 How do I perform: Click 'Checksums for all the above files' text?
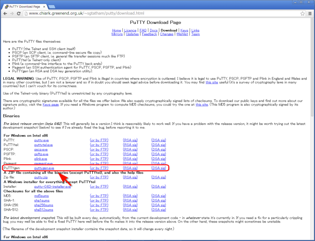pyautogui.click(x=33, y=191)
